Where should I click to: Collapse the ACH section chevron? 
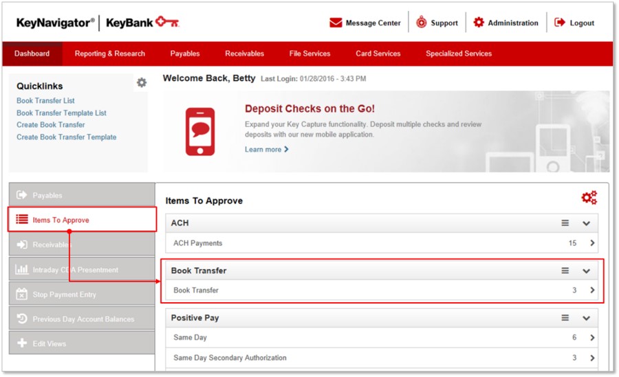[586, 223]
